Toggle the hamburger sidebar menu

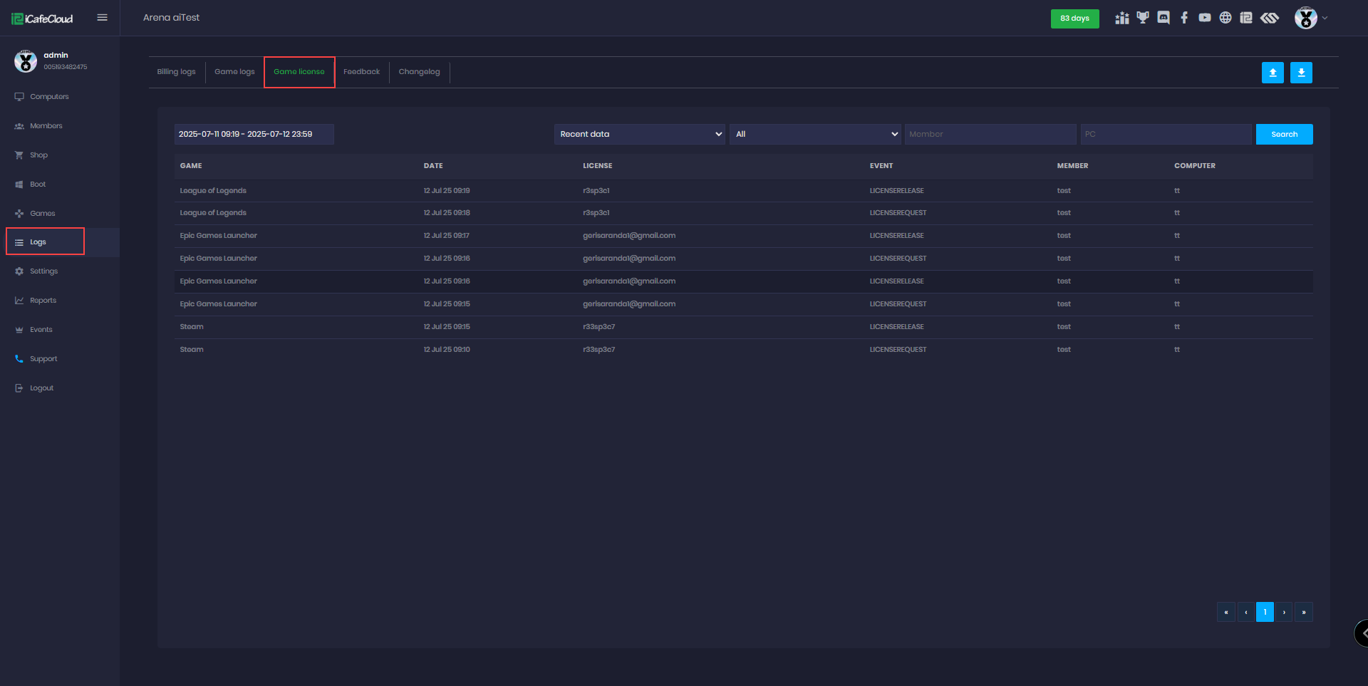pyautogui.click(x=103, y=18)
